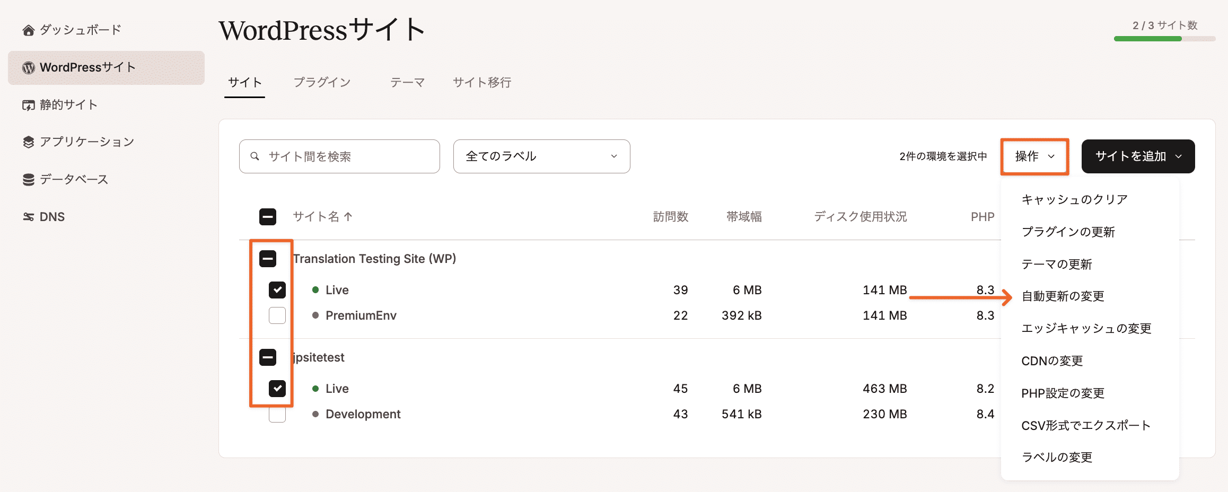Choose CDNの変更 from menu
This screenshot has height=492, width=1228.
pos(1052,361)
